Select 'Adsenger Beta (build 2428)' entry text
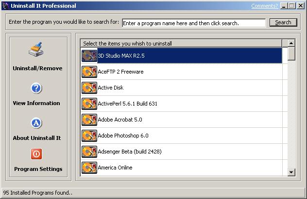307x199 pixels. (130, 152)
